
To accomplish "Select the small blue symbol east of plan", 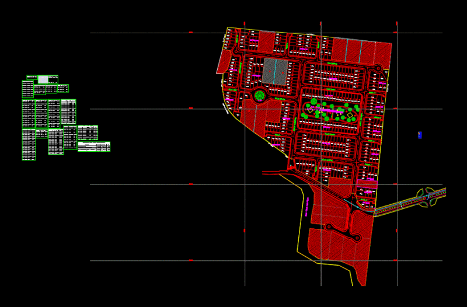I will pyautogui.click(x=420, y=135).
